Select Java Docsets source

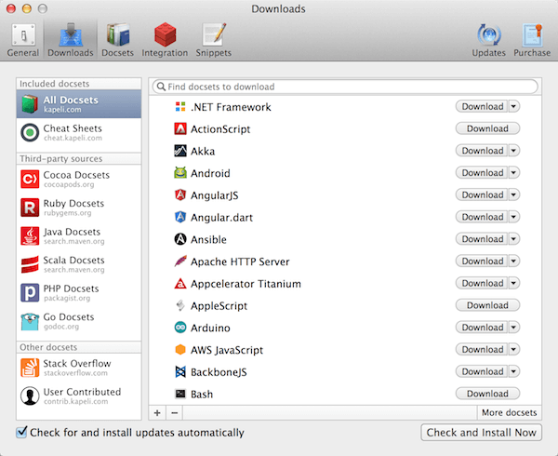coord(79,236)
